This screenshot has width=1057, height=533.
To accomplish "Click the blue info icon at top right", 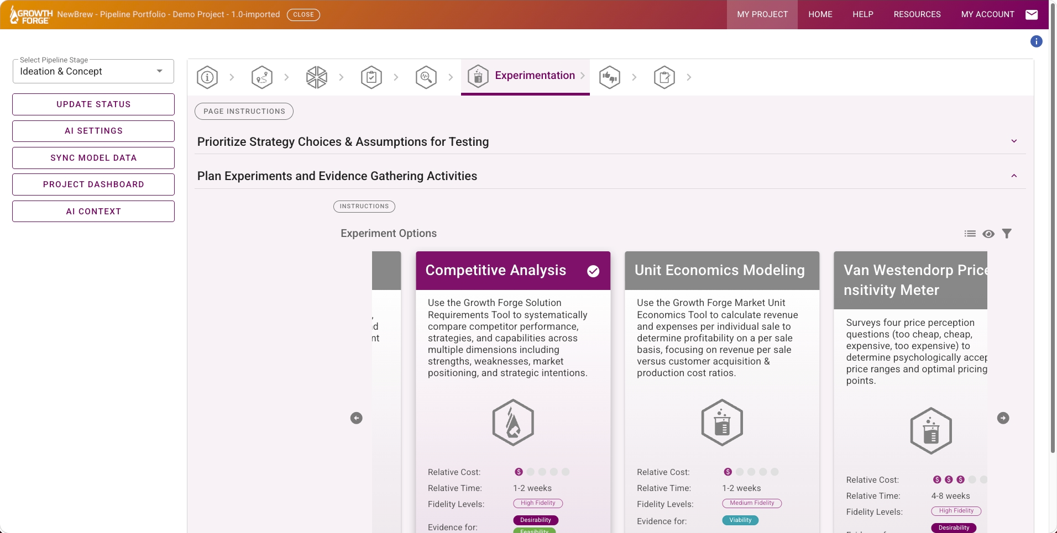I will [x=1037, y=41].
